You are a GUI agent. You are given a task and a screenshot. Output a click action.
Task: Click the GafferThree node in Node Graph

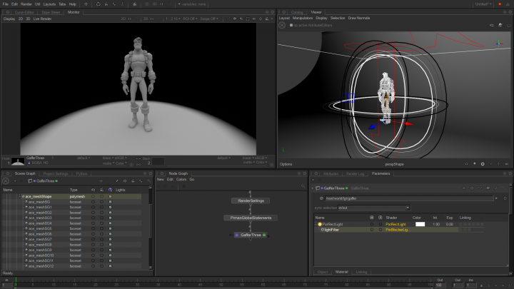point(250,234)
